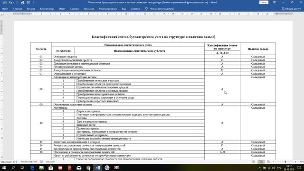
Task: Open the Рассылки ribbon tab
Action: [89, 9]
